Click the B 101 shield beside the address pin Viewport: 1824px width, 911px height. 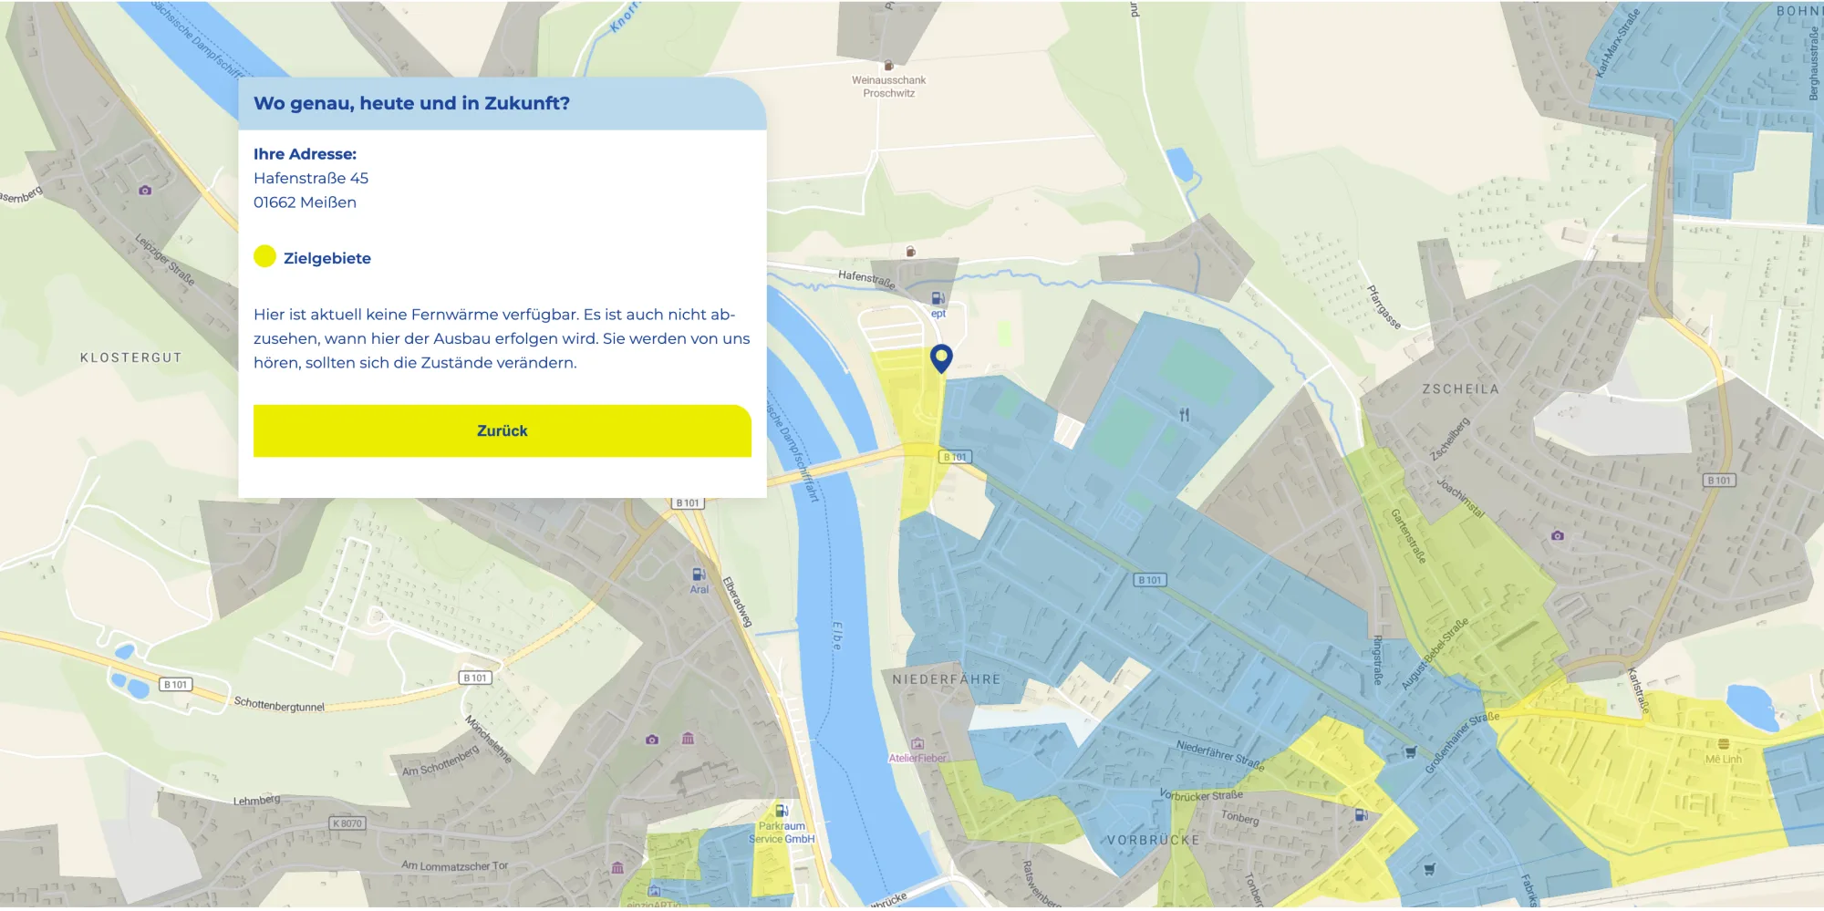point(955,457)
